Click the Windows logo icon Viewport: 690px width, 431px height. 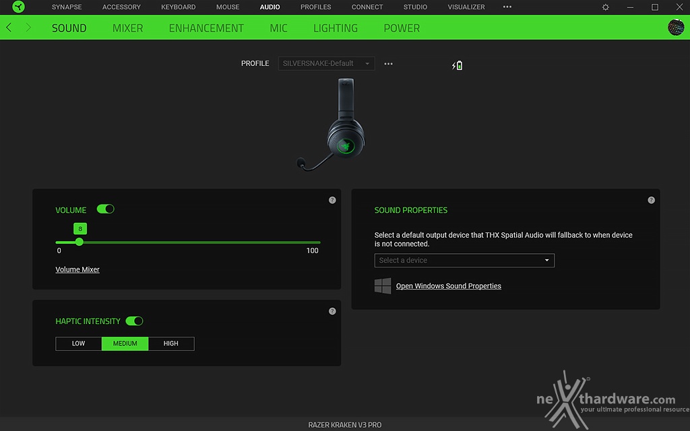pos(383,286)
